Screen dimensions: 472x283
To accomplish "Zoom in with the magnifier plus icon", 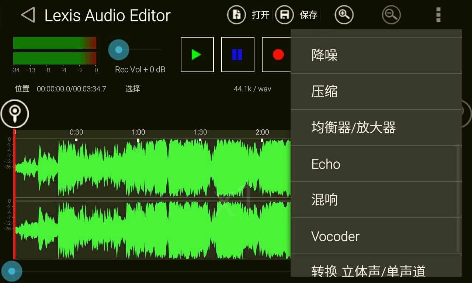I will (344, 15).
